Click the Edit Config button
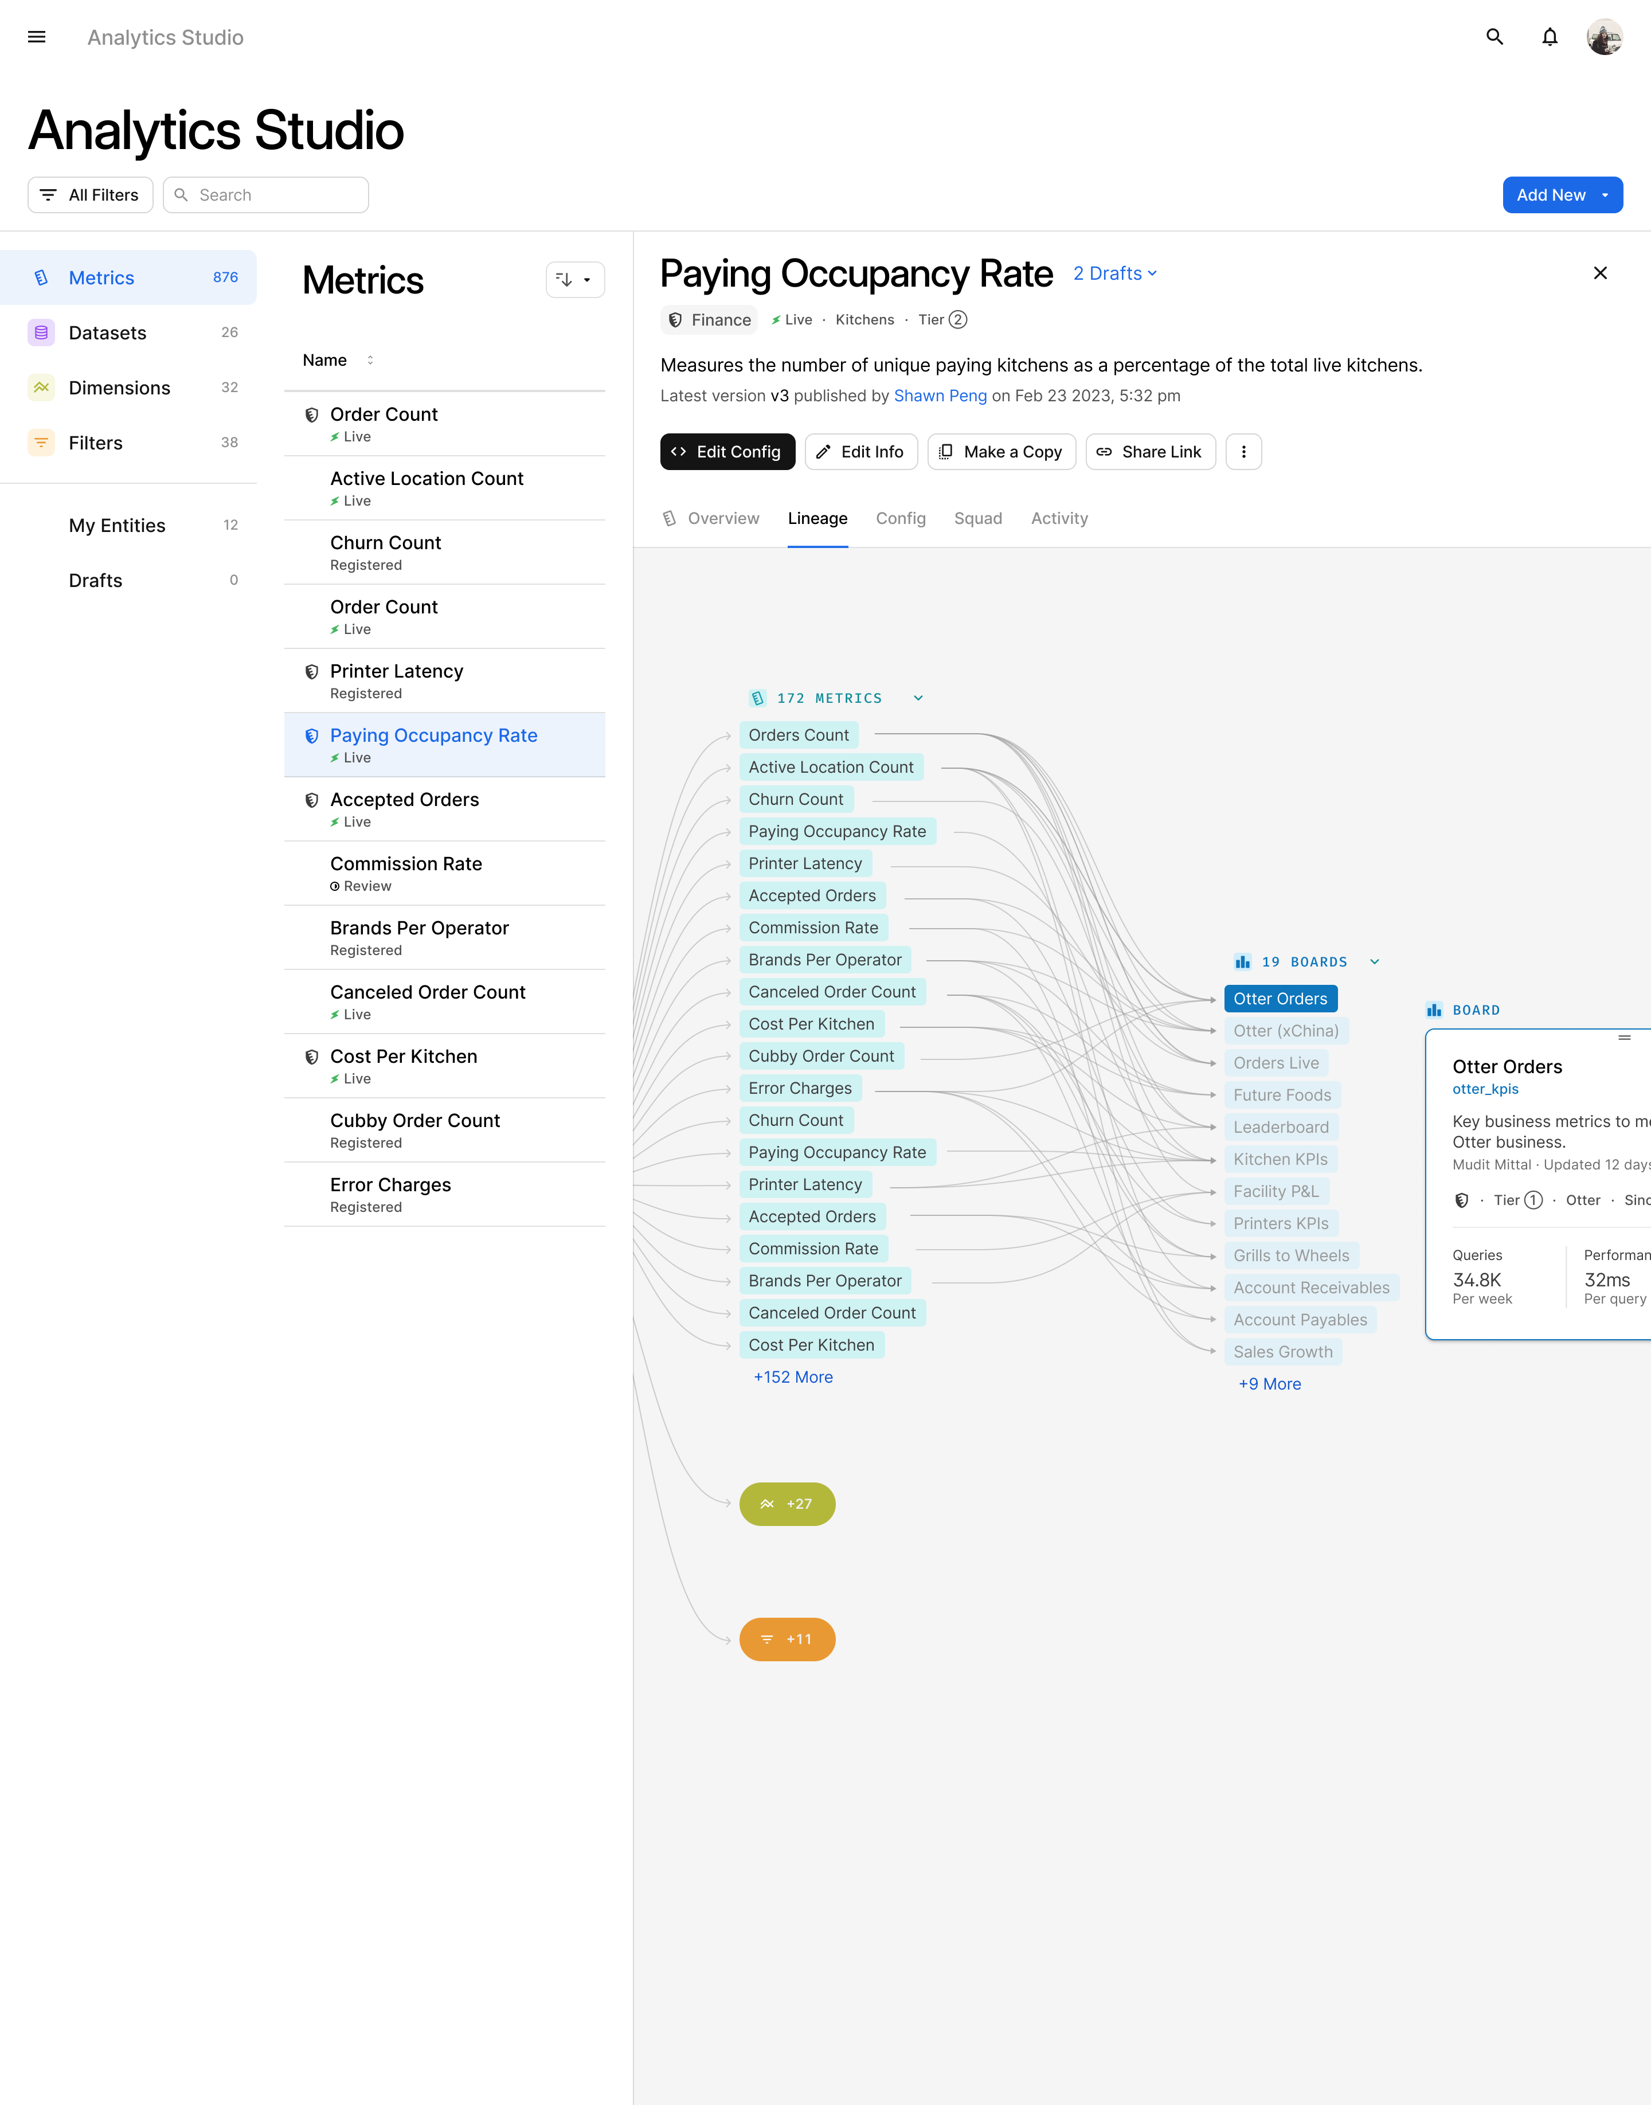The image size is (1651, 2105). (x=727, y=451)
